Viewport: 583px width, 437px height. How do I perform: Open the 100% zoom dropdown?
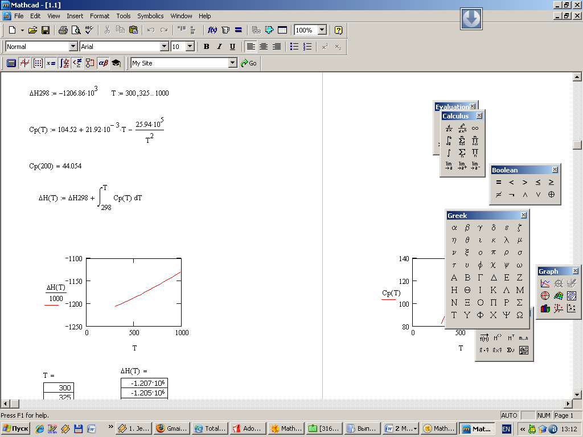322,30
